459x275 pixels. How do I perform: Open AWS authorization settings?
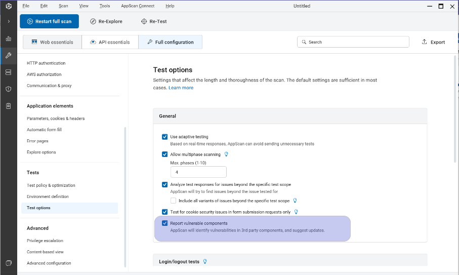(44, 74)
